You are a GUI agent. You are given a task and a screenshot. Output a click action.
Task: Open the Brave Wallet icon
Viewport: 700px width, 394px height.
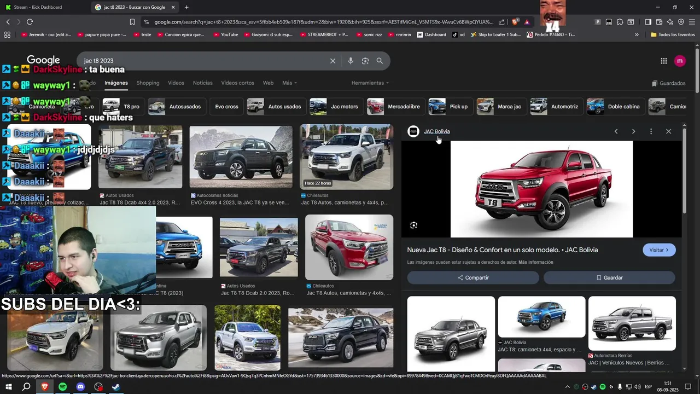click(x=659, y=22)
